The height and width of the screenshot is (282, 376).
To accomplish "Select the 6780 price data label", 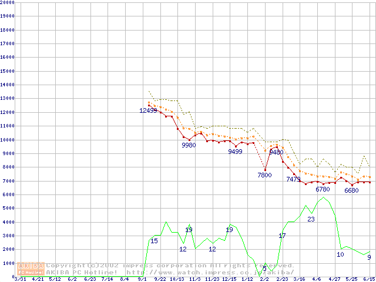I will pyautogui.click(x=323, y=190).
